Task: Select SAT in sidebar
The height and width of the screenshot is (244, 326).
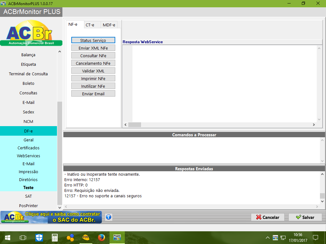Action: 28,196
